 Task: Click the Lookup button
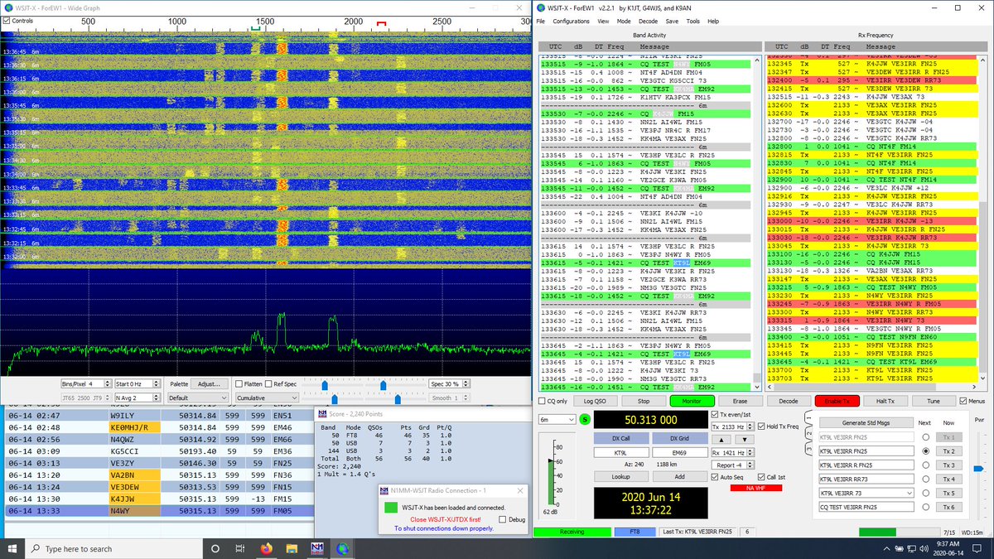click(620, 476)
